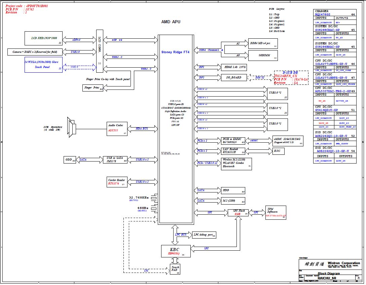Select the Finger Print block
This screenshot has width=366, height=285.
click(93, 88)
